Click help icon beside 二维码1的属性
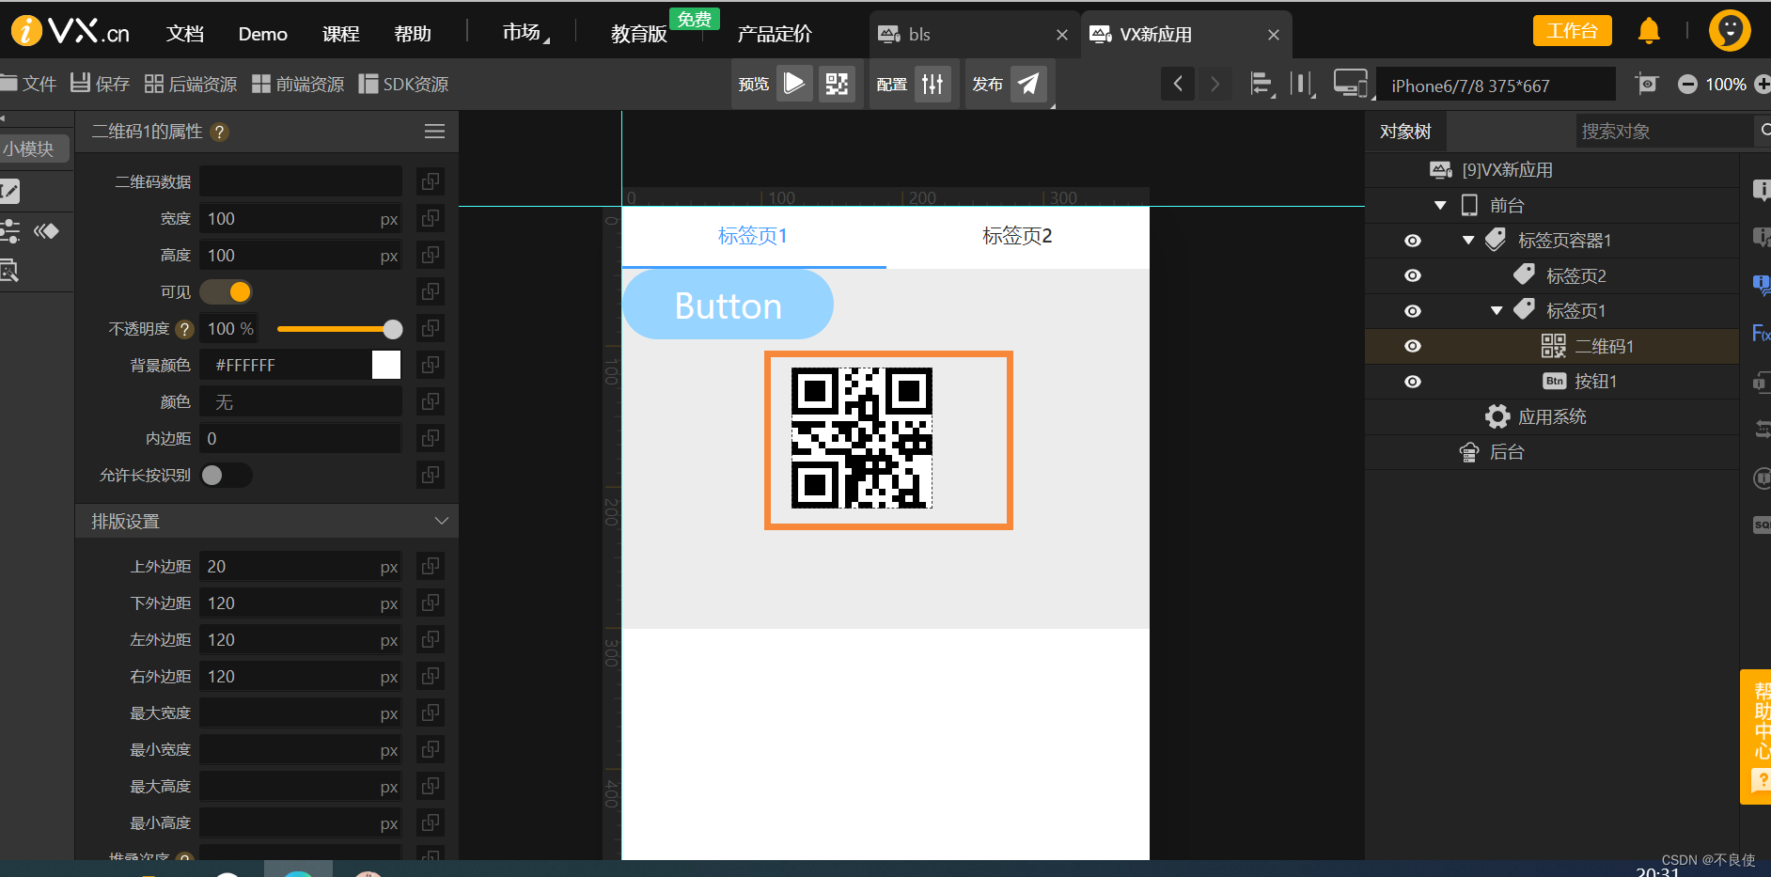Screen dimensions: 1771x877 pos(219,133)
